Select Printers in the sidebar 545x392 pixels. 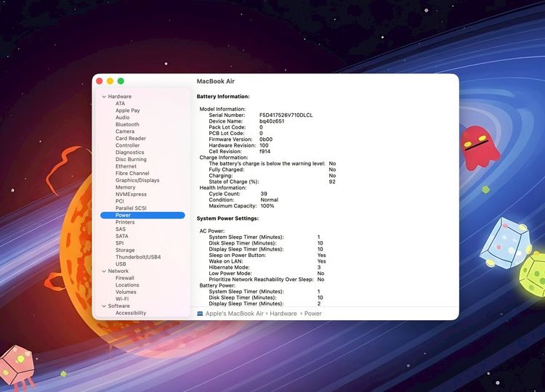(x=125, y=222)
